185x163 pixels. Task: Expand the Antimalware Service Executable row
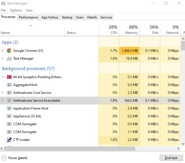tap(3, 101)
